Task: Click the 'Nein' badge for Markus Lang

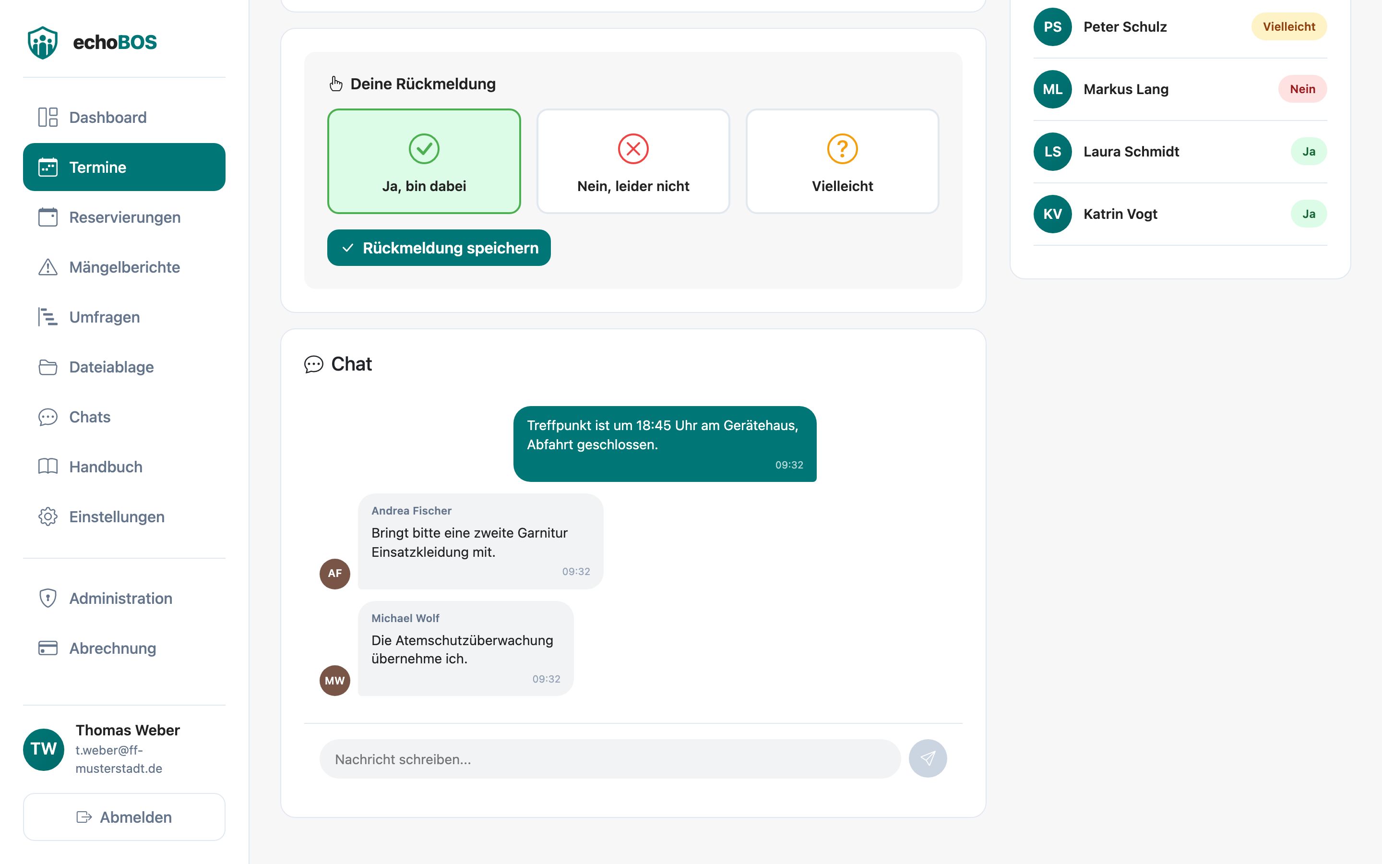Action: tap(1302, 89)
